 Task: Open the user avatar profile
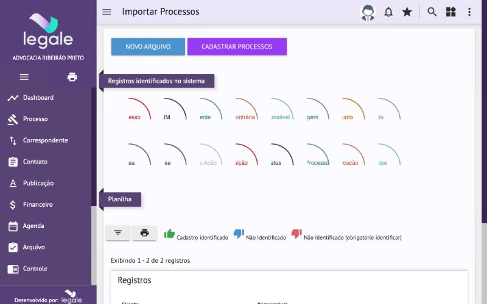pyautogui.click(x=368, y=12)
